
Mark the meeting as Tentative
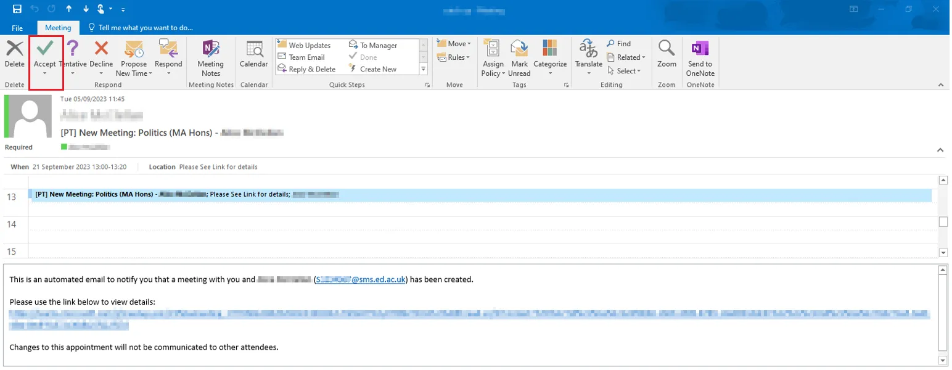[73, 54]
